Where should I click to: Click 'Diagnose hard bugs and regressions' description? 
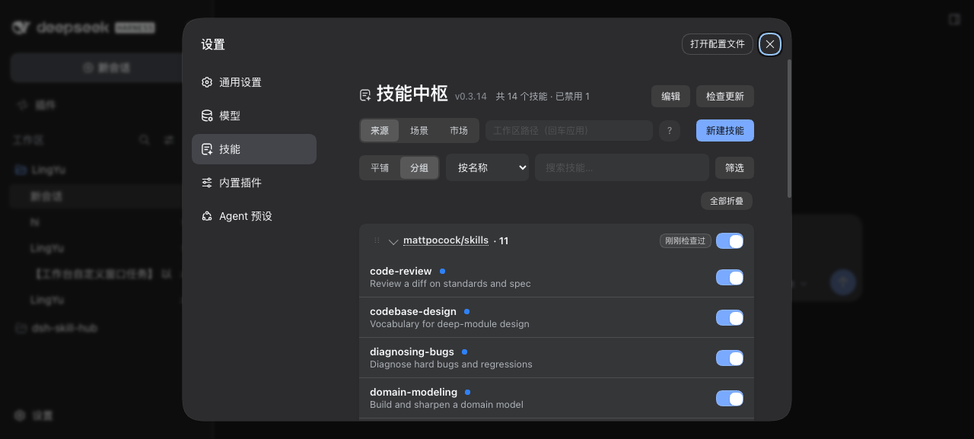(x=451, y=364)
